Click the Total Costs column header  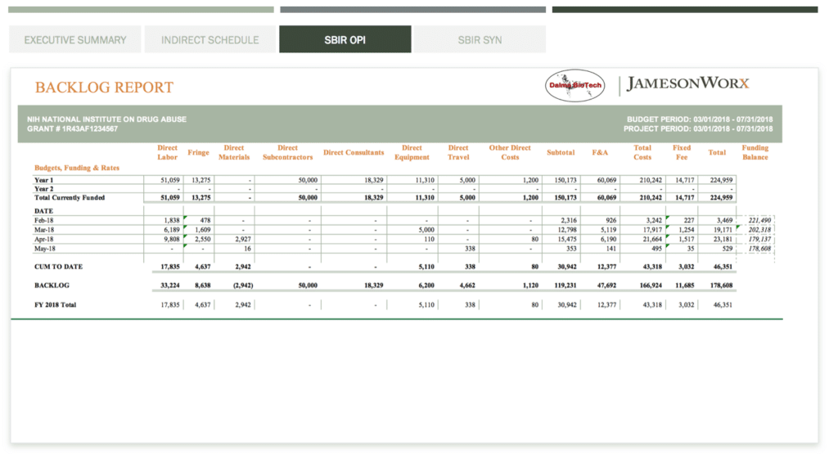click(642, 152)
